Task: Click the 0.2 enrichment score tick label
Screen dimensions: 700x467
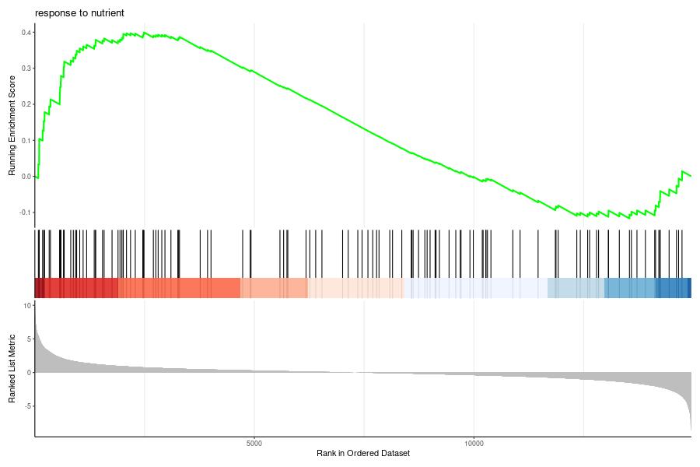Action: 26,104
